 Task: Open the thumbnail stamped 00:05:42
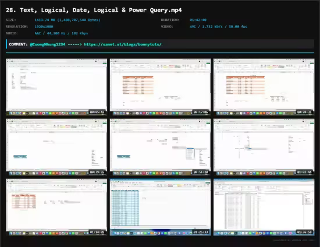click(x=56, y=87)
